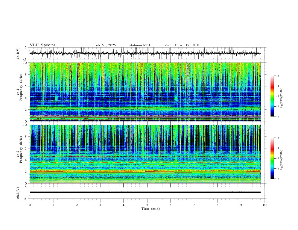Click the ch.1 spectrogram panel
This screenshot has width=298, height=230.
(x=145, y=92)
